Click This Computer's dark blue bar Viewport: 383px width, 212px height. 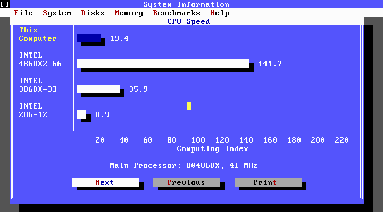[x=88, y=38]
